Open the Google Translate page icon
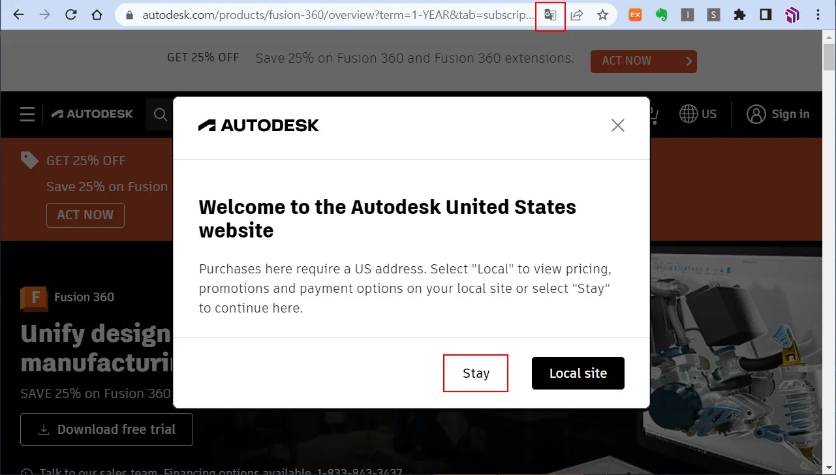Viewport: 836px width, 475px height. 550,15
